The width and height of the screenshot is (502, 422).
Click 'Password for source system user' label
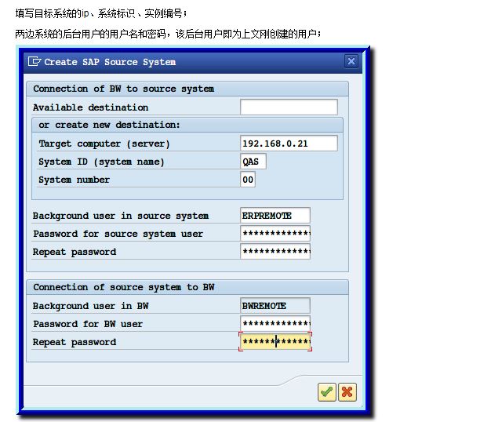coord(118,234)
